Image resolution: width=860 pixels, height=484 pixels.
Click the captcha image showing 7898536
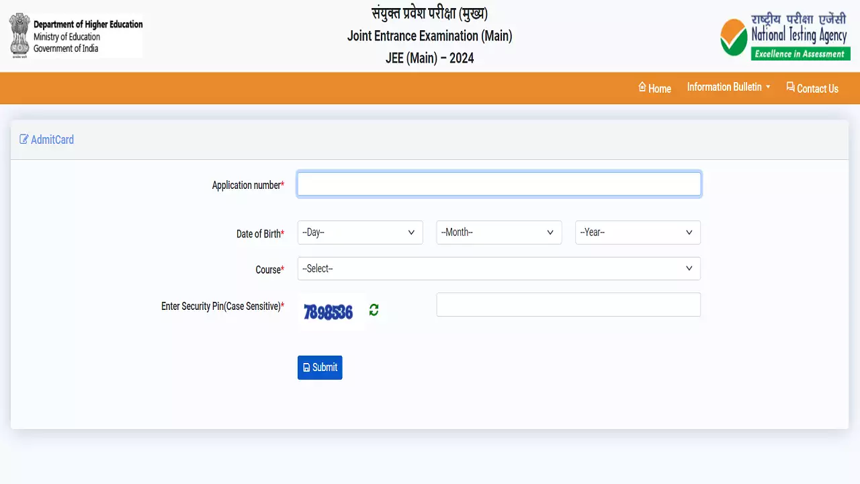329,312
